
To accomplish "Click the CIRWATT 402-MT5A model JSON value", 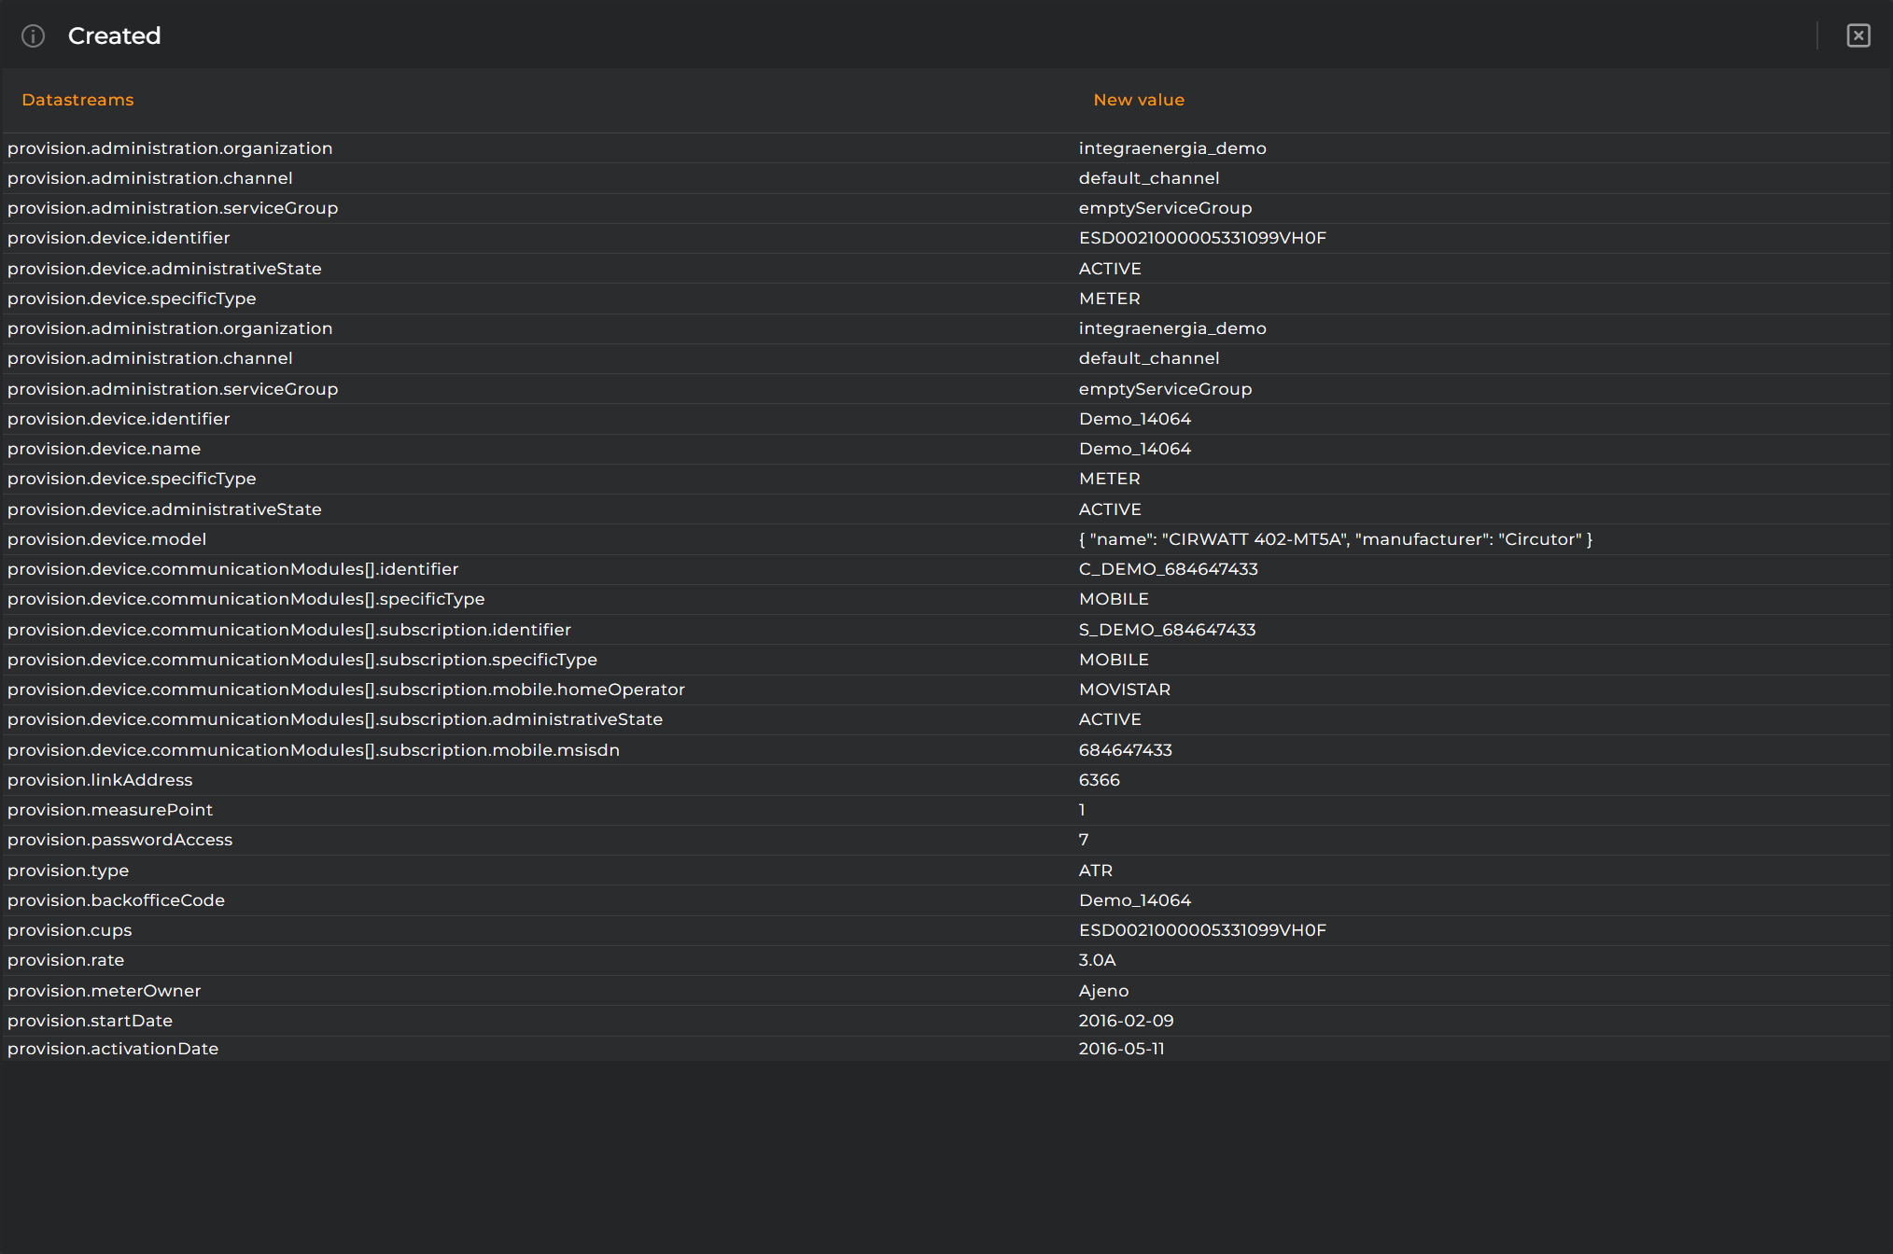I will (1336, 539).
